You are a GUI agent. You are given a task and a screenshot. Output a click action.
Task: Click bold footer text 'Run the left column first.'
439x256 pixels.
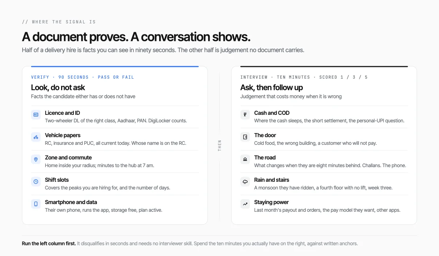[x=49, y=244]
